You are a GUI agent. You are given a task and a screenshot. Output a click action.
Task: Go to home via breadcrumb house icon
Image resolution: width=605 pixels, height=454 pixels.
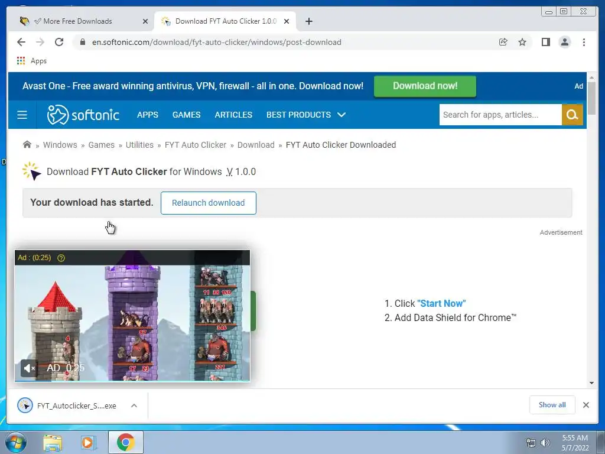[27, 145]
